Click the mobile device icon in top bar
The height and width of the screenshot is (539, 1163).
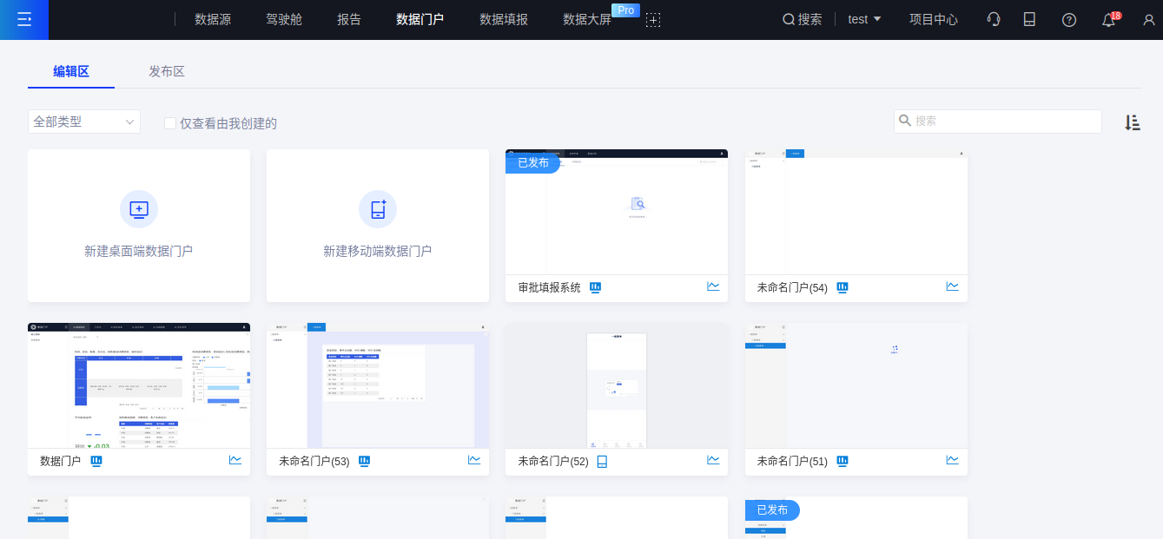[1029, 19]
